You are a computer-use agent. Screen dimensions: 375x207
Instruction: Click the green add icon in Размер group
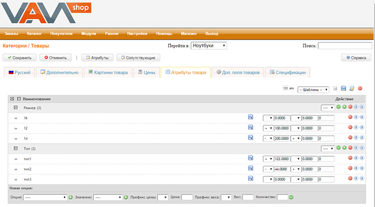tap(344, 107)
